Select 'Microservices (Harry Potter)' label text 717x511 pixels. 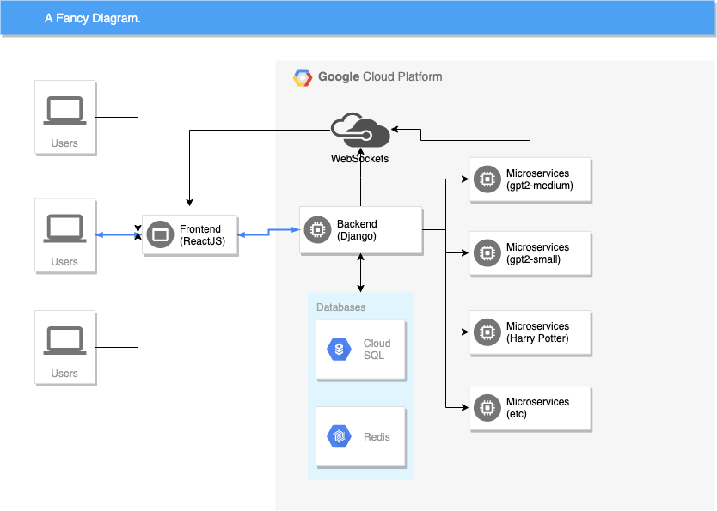(538, 332)
